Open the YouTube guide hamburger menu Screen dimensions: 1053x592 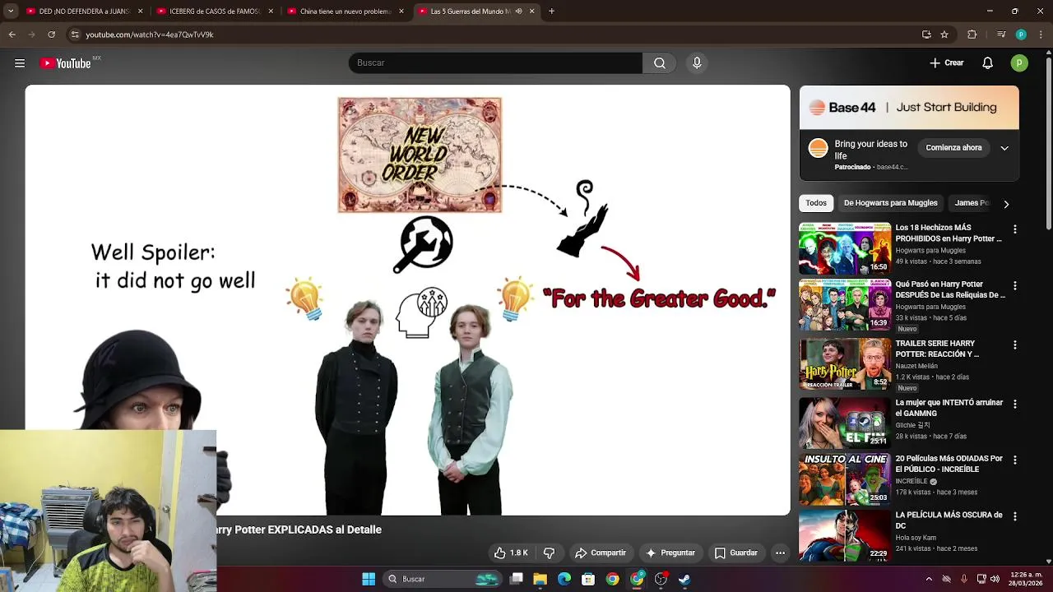(20, 63)
